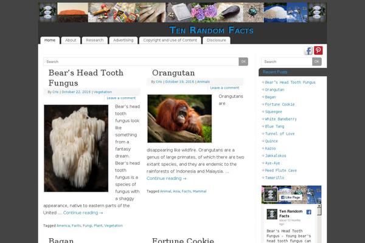This screenshot has height=243, width=365.
Task: Open recent post Orangutan in sidebar
Action: (x=274, y=90)
